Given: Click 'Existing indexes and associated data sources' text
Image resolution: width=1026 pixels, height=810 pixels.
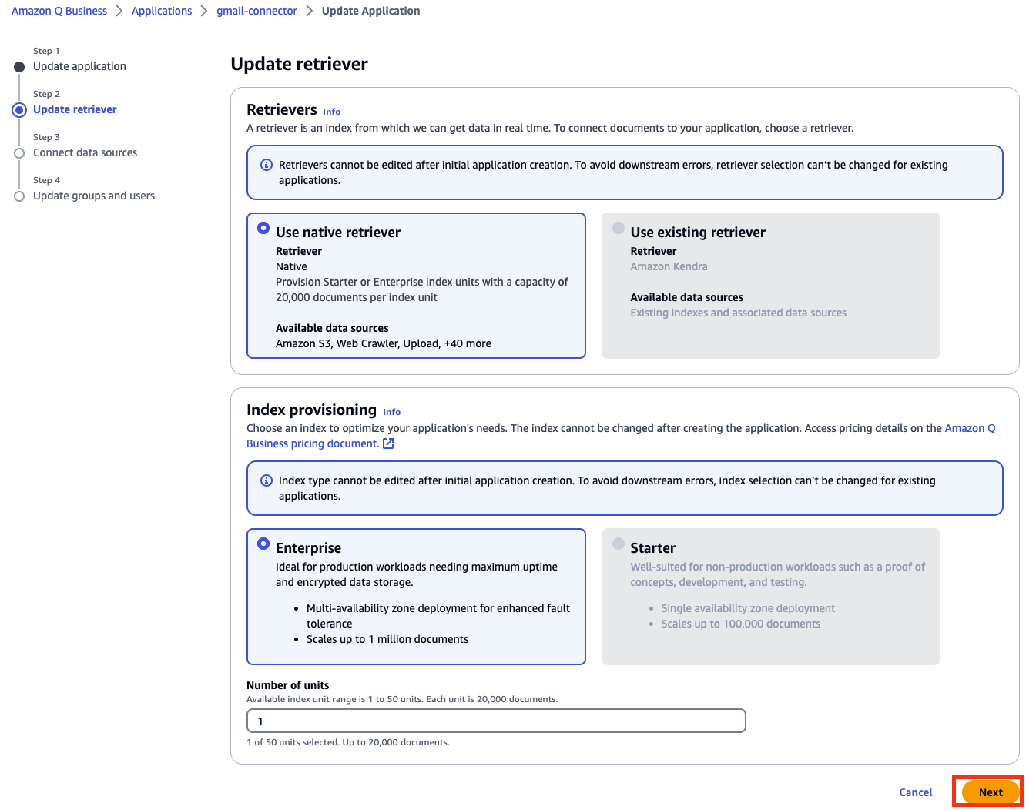Looking at the screenshot, I should [x=738, y=313].
